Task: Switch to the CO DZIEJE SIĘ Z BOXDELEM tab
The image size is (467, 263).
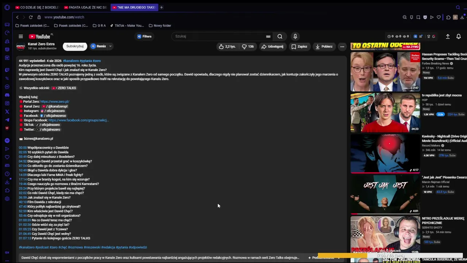Action: coord(37,7)
